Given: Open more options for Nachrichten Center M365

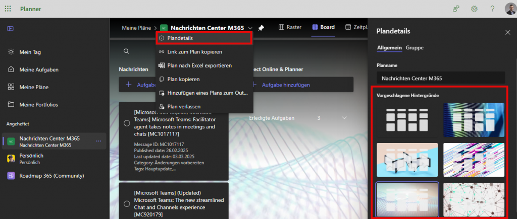Looking at the screenshot, I should 98,141.
